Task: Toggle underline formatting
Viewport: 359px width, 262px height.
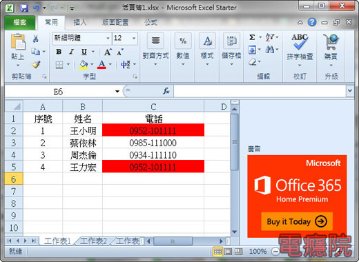Action: (x=84, y=52)
